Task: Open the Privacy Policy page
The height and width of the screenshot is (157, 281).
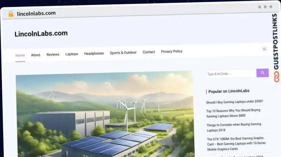Action: pos(172,52)
